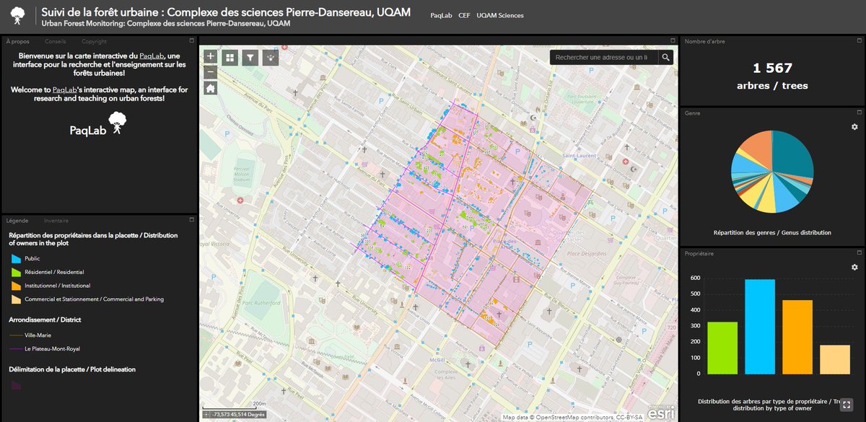
Task: Switch to the Conseils tab
Action: coord(55,41)
